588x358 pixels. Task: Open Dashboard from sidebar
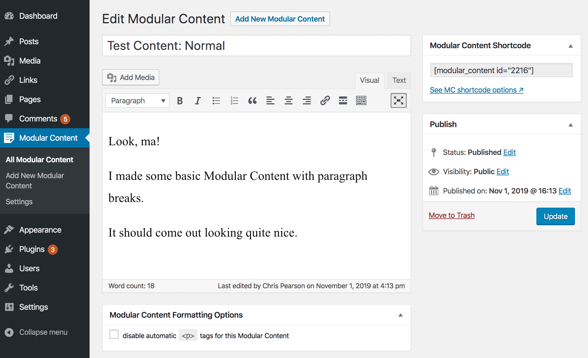tap(45, 16)
